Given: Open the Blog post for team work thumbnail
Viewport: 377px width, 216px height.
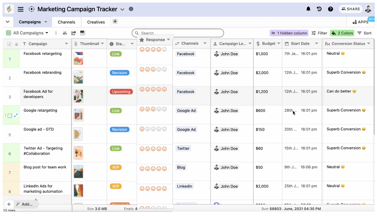Looking at the screenshot, I should [x=78, y=172].
